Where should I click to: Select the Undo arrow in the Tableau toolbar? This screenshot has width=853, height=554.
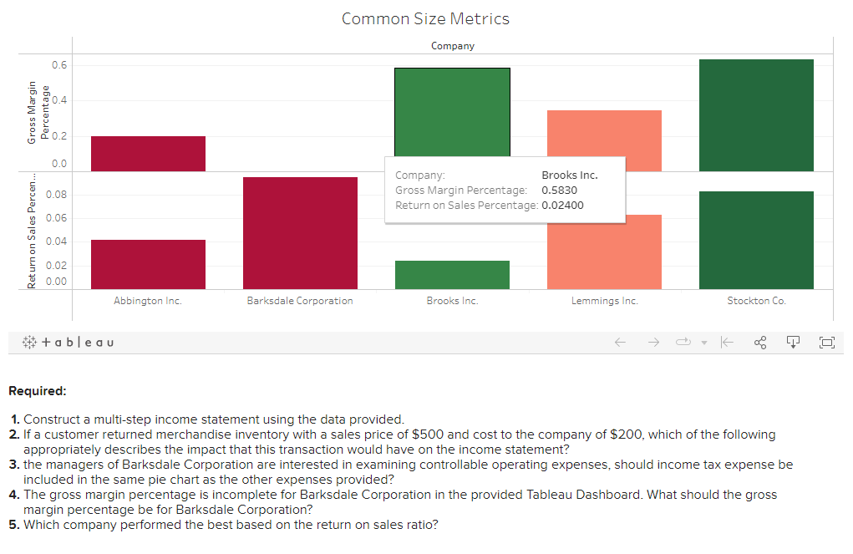click(x=619, y=342)
